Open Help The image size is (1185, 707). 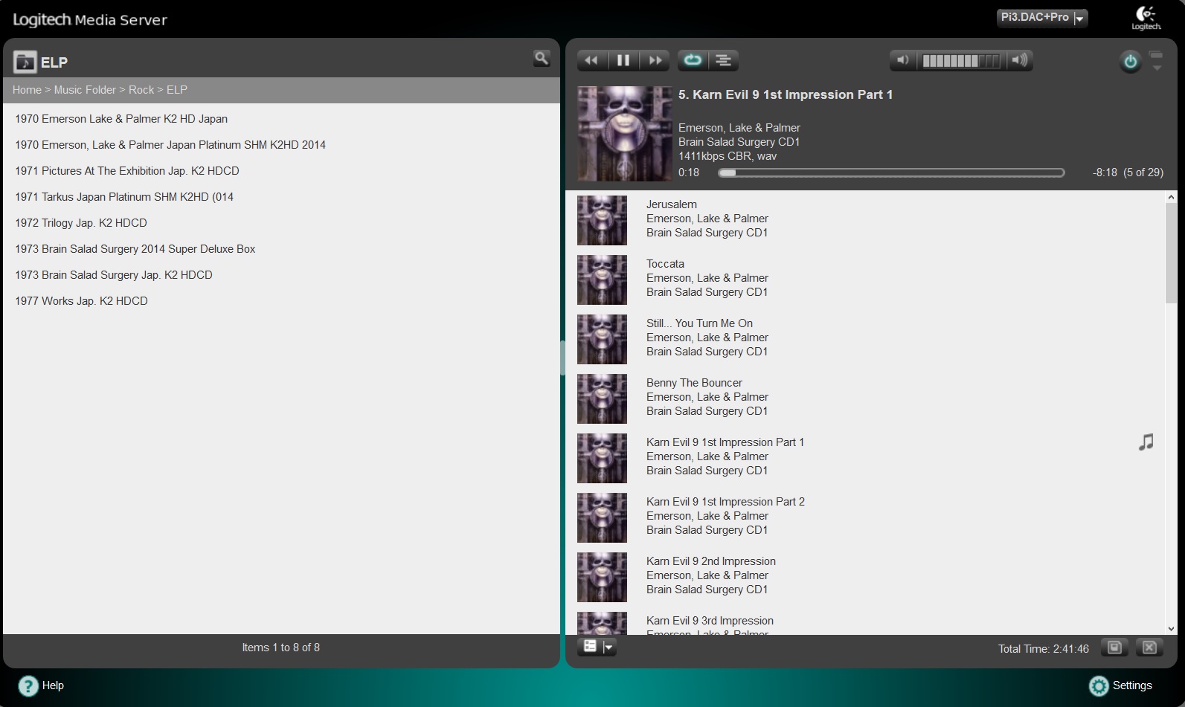pos(41,685)
